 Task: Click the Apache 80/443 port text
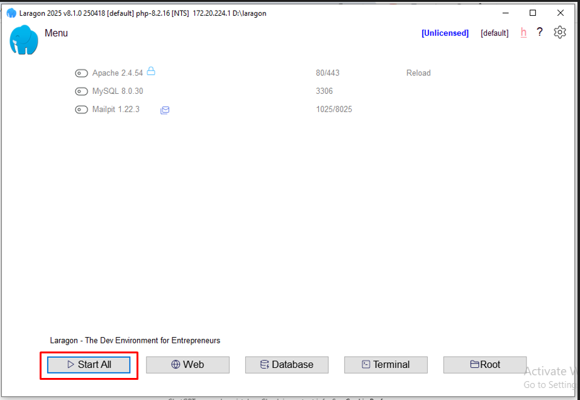coord(327,73)
